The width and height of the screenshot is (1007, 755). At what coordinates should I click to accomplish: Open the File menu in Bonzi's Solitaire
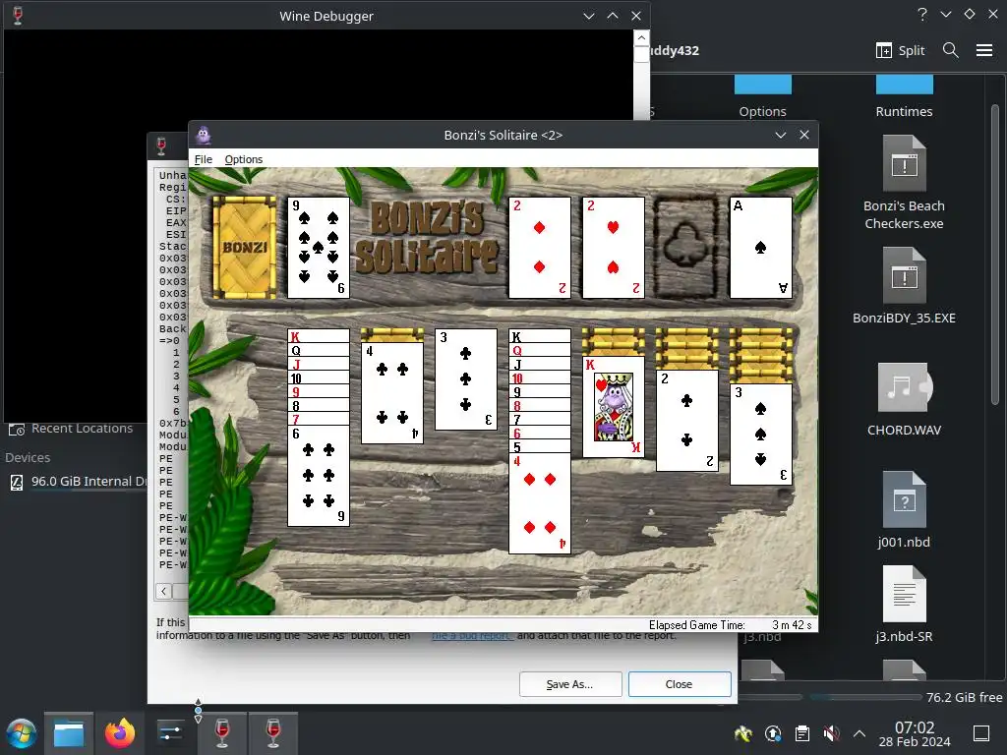click(x=203, y=159)
